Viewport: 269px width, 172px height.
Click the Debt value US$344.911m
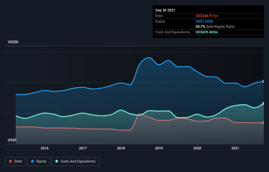click(x=207, y=16)
